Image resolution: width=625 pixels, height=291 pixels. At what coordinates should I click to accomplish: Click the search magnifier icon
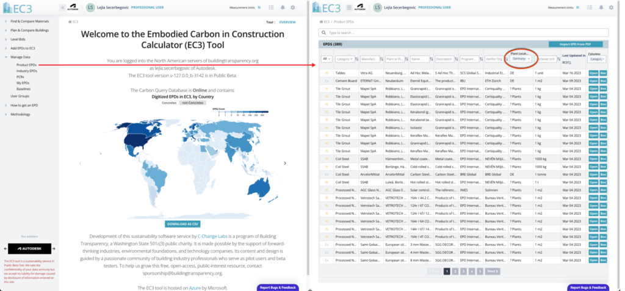(324, 33)
